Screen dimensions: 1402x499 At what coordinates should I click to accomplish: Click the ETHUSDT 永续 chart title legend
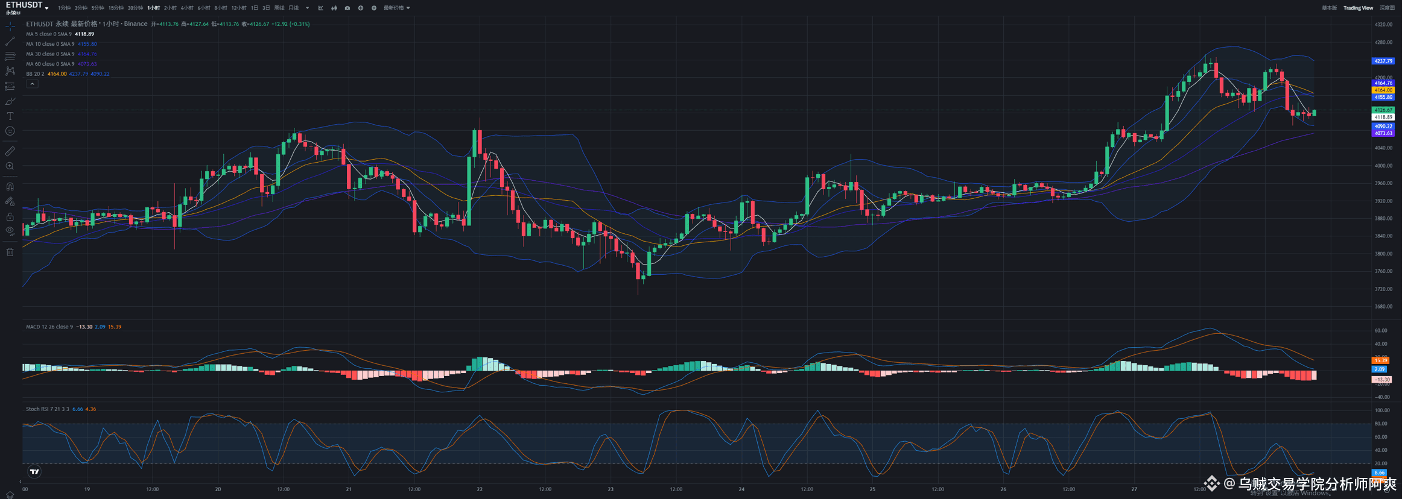click(x=86, y=24)
